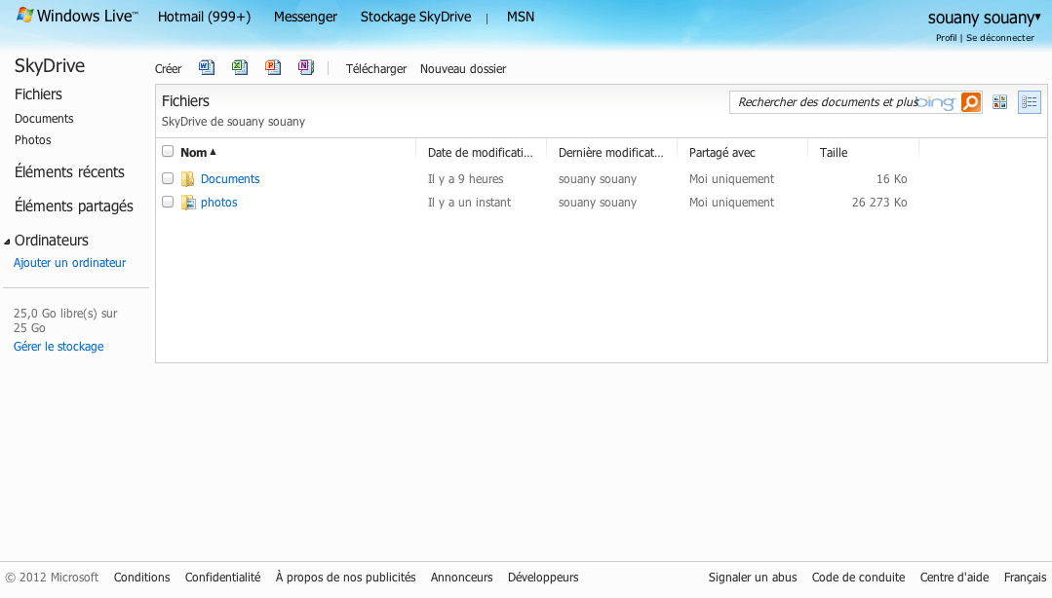Viewport: 1052px width, 598px height.
Task: Open Code de conduite link
Action: (858, 578)
